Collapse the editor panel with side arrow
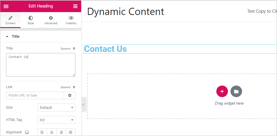Viewport: 277px width, 136px height. click(x=83, y=105)
